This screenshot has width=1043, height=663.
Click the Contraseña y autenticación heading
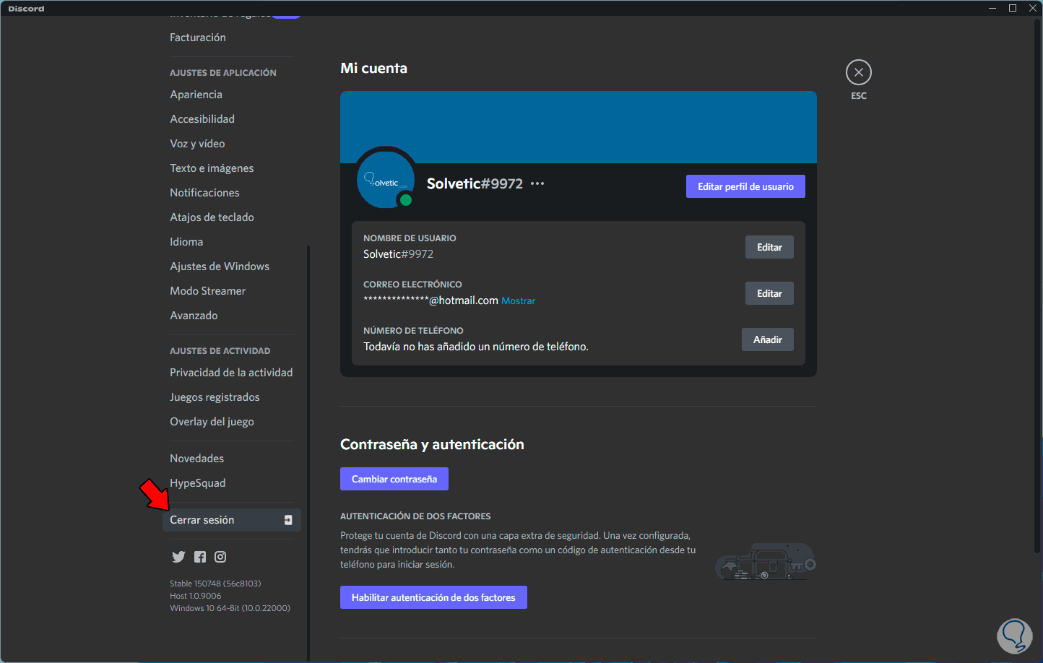[x=432, y=444]
